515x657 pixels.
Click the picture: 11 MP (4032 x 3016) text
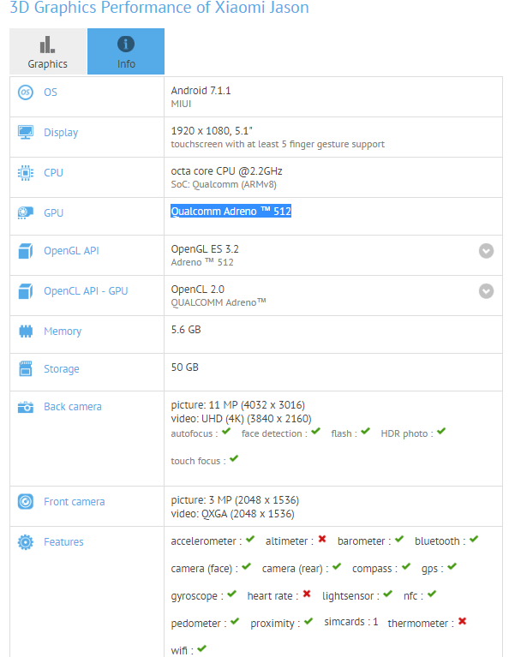[238, 405]
